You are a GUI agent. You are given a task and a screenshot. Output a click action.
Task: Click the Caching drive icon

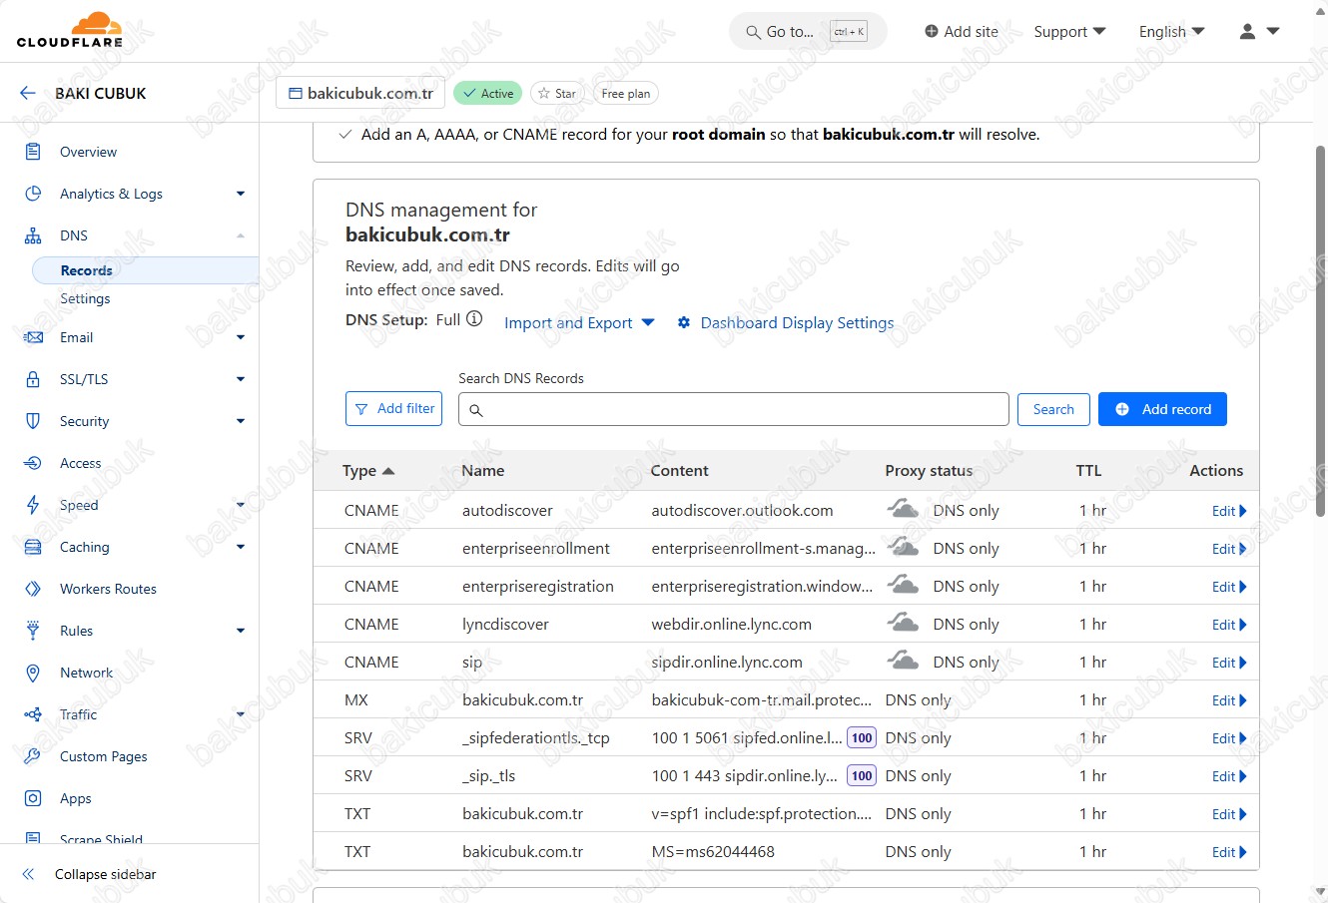point(33,547)
